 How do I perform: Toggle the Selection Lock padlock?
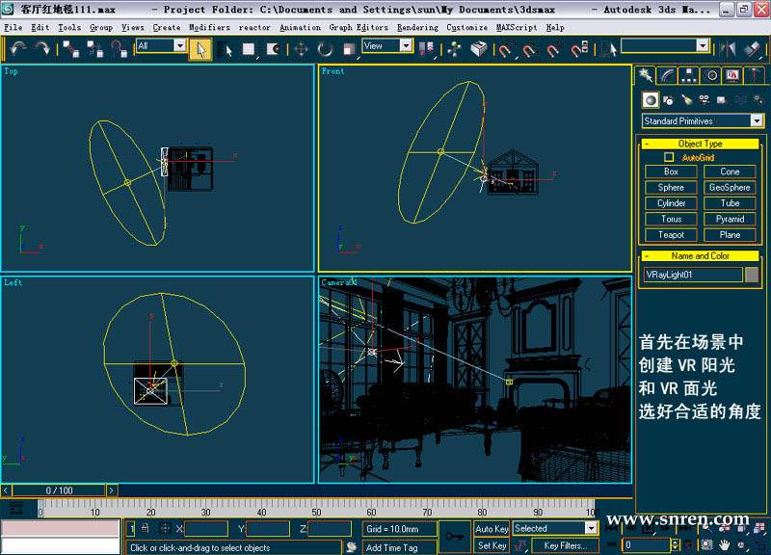tap(145, 529)
